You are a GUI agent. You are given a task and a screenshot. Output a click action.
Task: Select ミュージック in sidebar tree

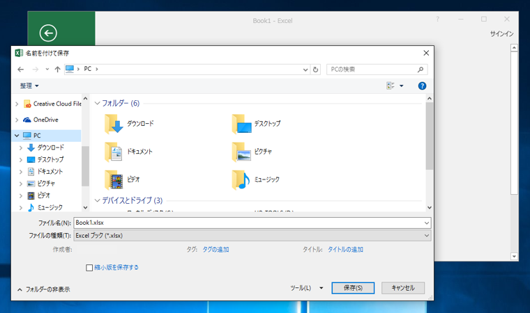[45, 207]
